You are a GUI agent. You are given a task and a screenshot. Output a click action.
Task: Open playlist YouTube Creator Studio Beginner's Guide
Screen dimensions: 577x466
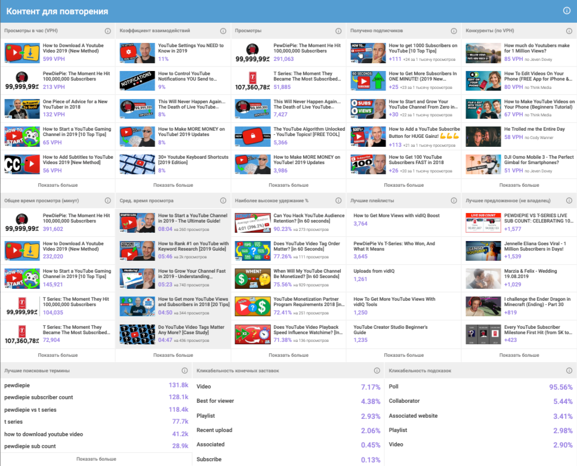pyautogui.click(x=390, y=330)
